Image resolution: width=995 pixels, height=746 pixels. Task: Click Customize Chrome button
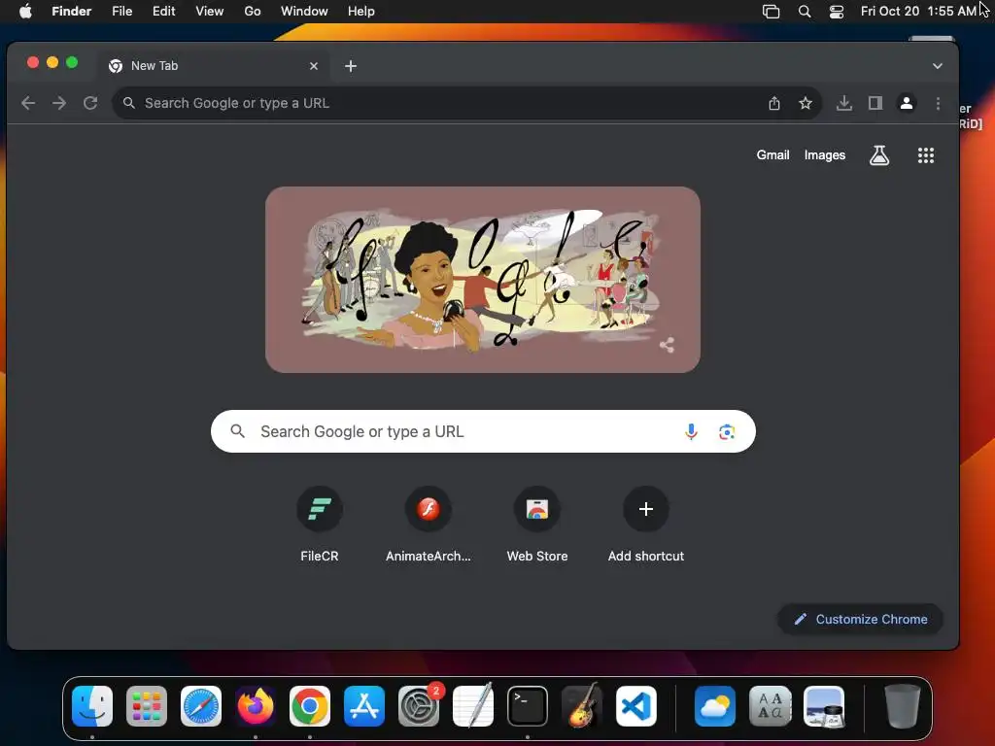tap(860, 619)
